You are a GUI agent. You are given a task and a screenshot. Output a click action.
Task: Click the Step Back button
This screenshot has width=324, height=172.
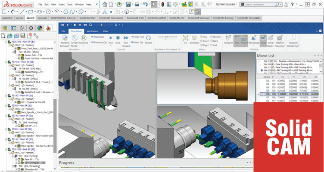pos(98,37)
